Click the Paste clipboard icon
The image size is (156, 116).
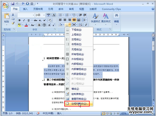[7, 16]
